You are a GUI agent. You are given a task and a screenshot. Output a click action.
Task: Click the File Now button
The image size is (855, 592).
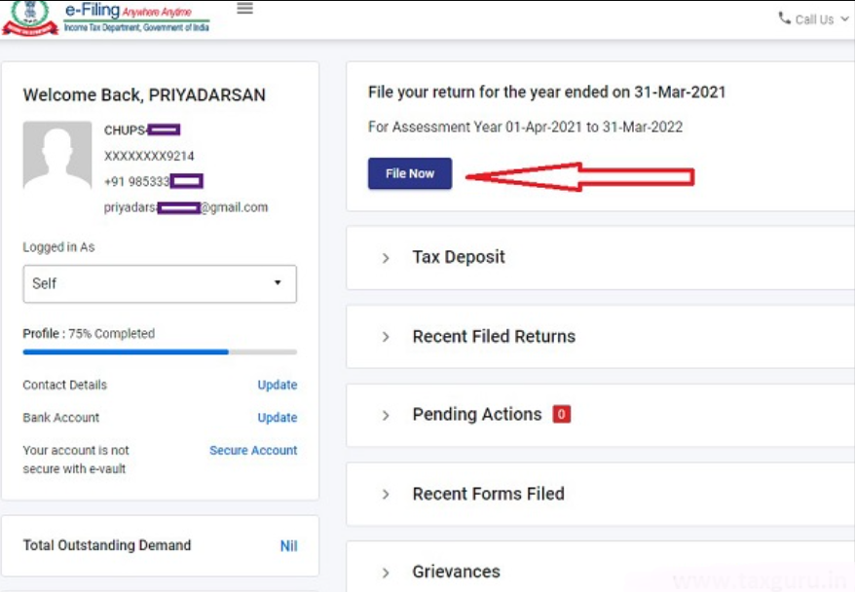pos(410,173)
